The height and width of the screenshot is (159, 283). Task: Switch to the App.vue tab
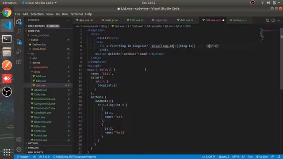[84, 20]
